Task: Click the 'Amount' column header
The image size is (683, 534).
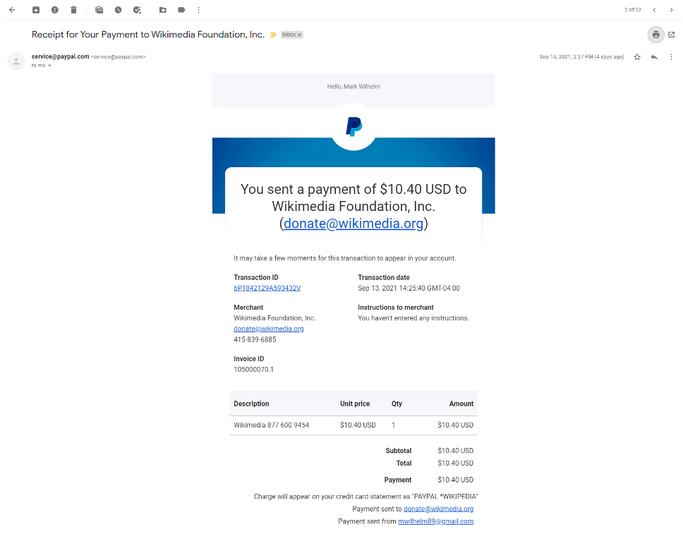Action: tap(461, 403)
